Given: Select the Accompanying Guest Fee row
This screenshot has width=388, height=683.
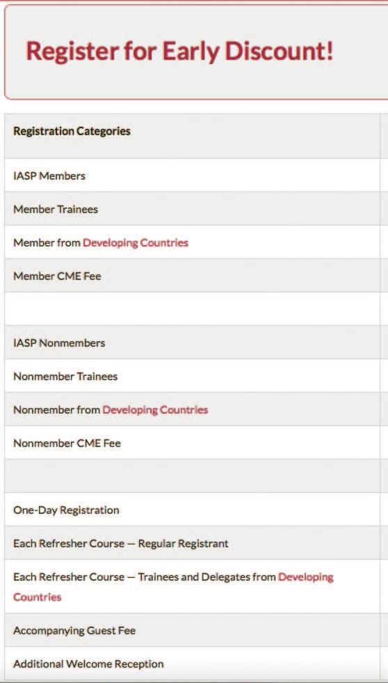Looking at the screenshot, I should pos(192,630).
